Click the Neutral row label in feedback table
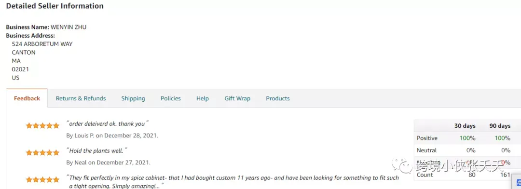 (x=426, y=150)
